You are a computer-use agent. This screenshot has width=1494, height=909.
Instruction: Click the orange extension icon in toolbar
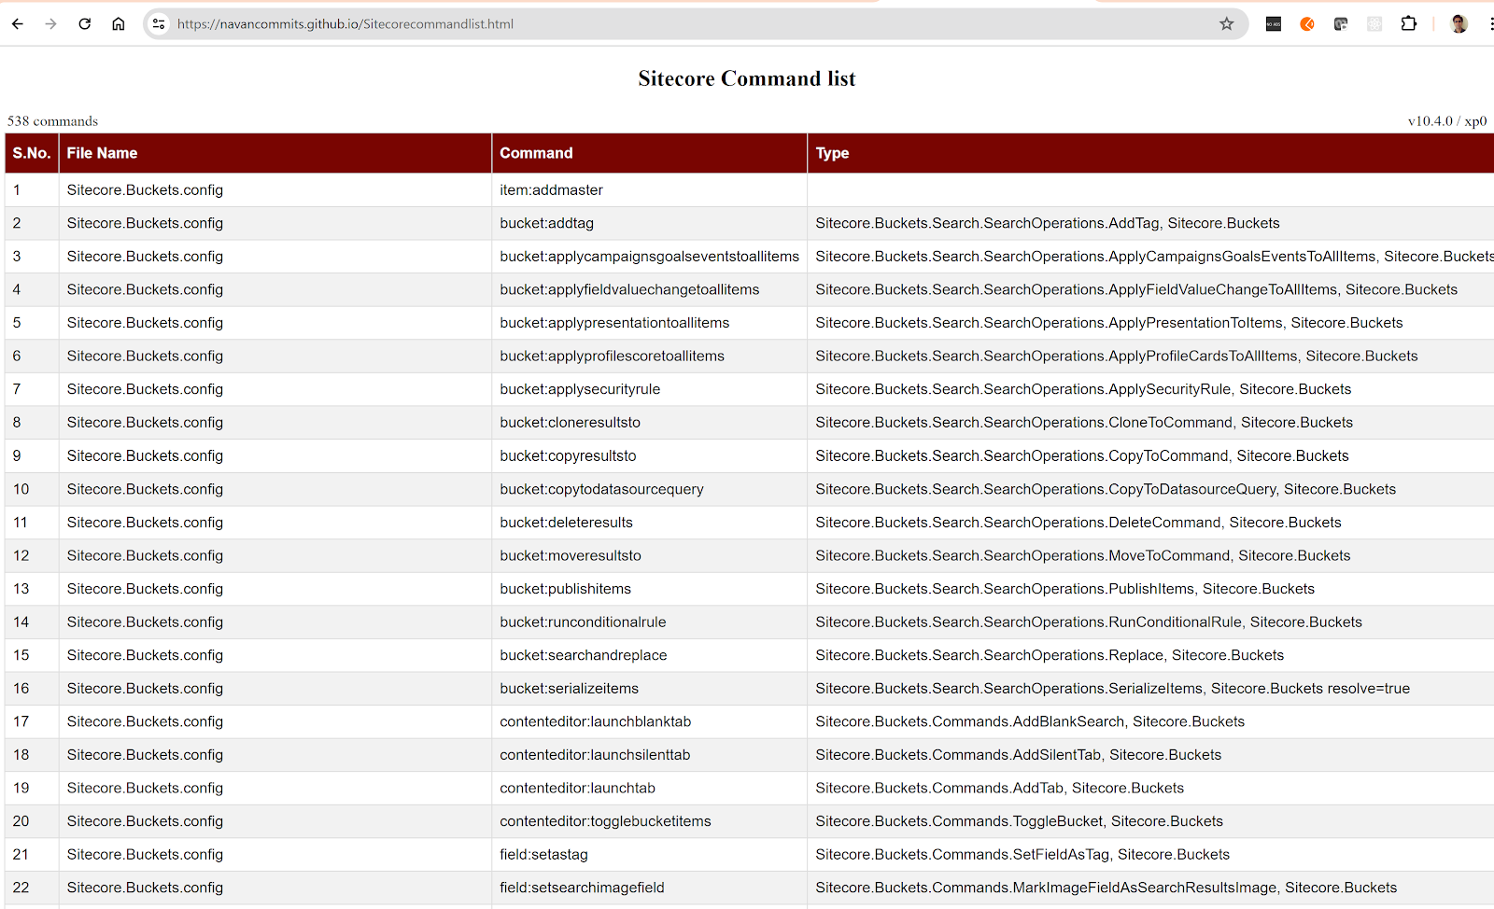[x=1307, y=24]
